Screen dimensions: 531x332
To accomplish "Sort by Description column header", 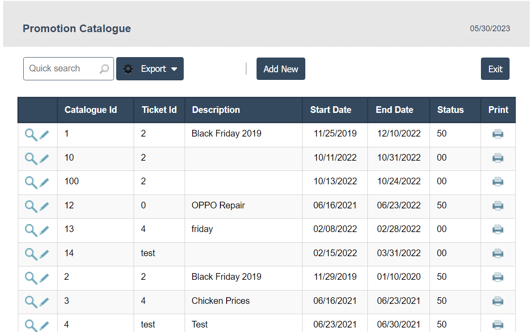I will 216,110.
